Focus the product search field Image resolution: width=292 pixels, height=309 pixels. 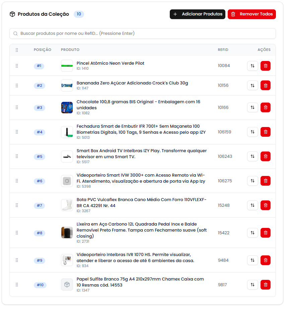click(x=142, y=34)
